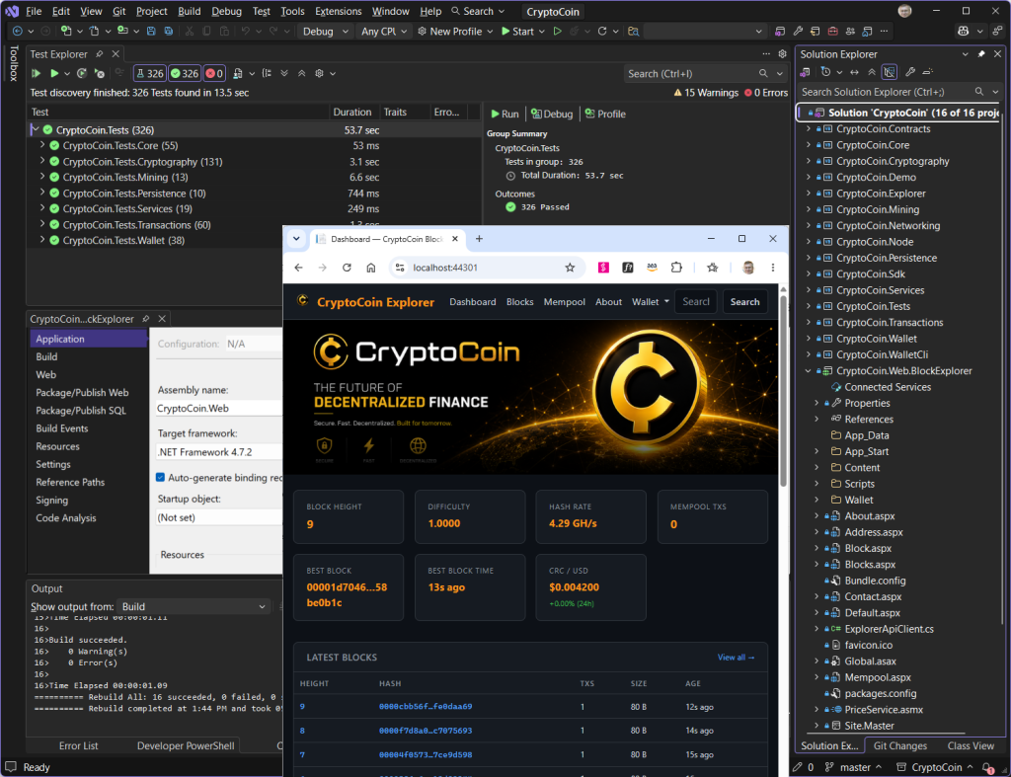Click Solution Explorer Properties wrench icon
1011x777 pixels.
tap(910, 72)
